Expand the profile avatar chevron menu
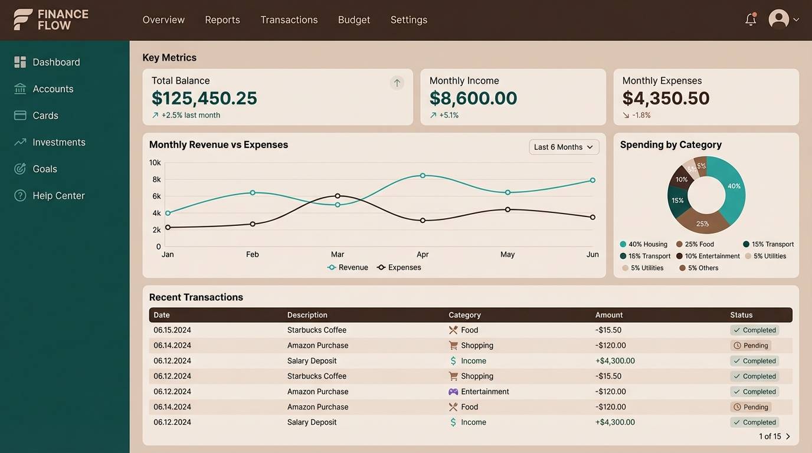 (x=797, y=19)
